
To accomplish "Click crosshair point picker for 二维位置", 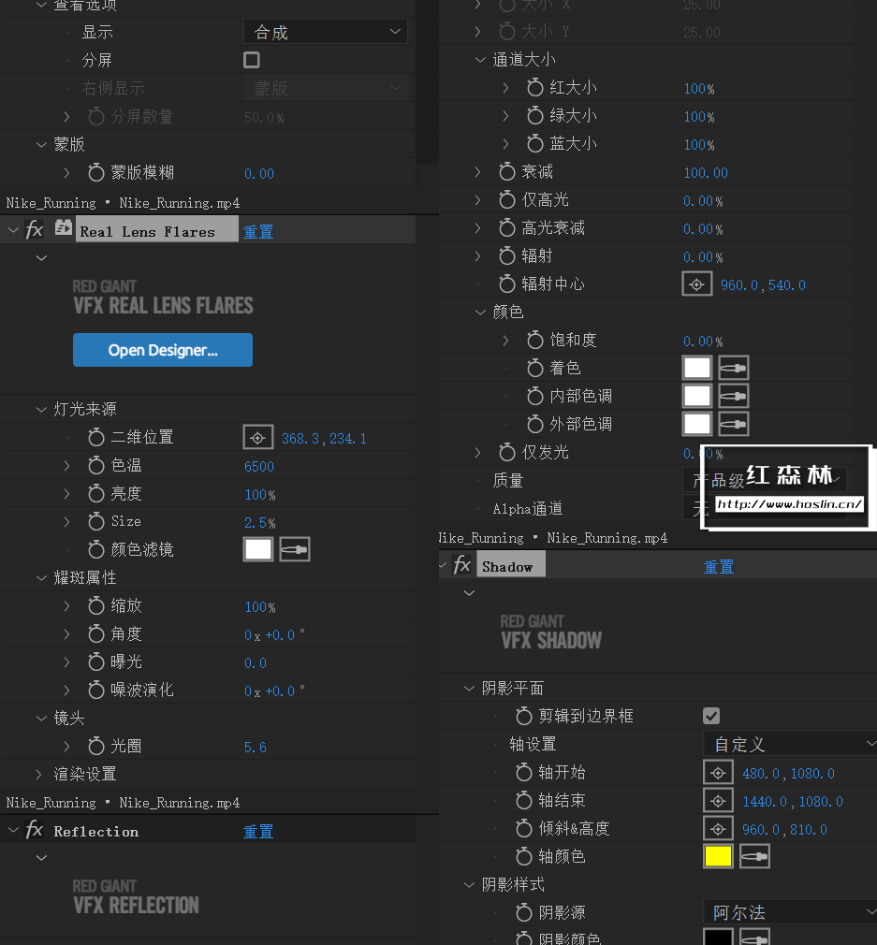I will (258, 438).
